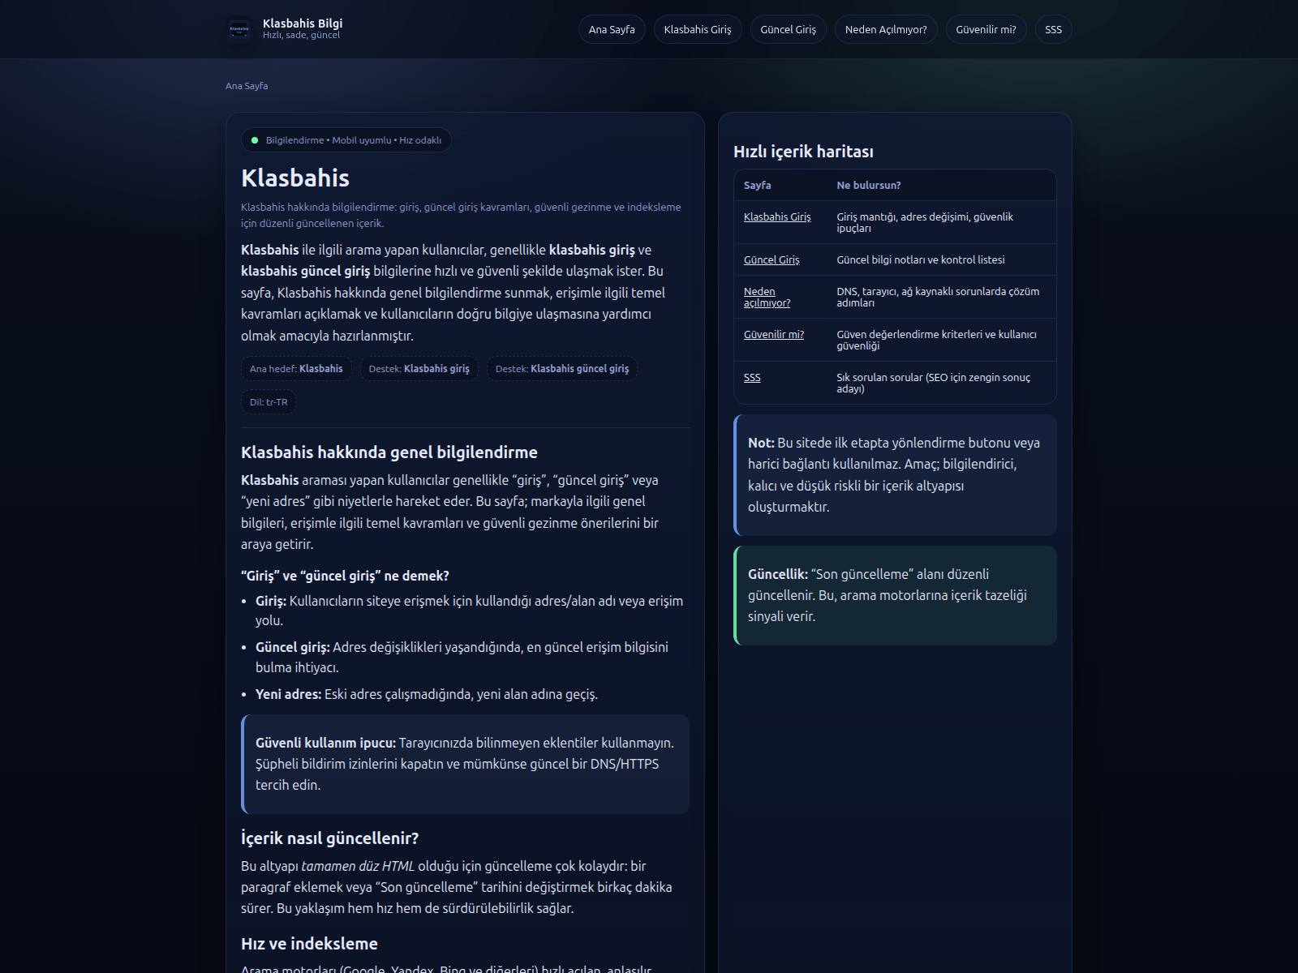Click the italic phrase 'tamamen düz HTML'
The image size is (1298, 973).
pos(358,866)
